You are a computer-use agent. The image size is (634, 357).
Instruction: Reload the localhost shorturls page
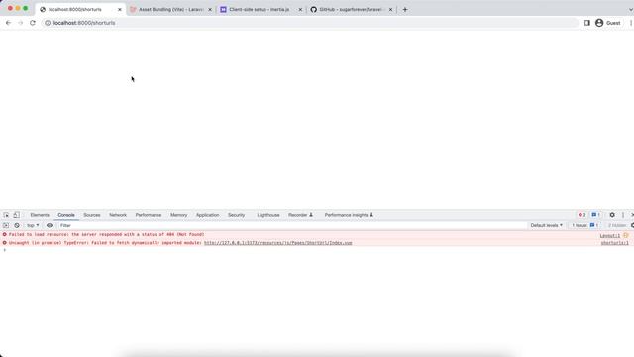[x=33, y=23]
